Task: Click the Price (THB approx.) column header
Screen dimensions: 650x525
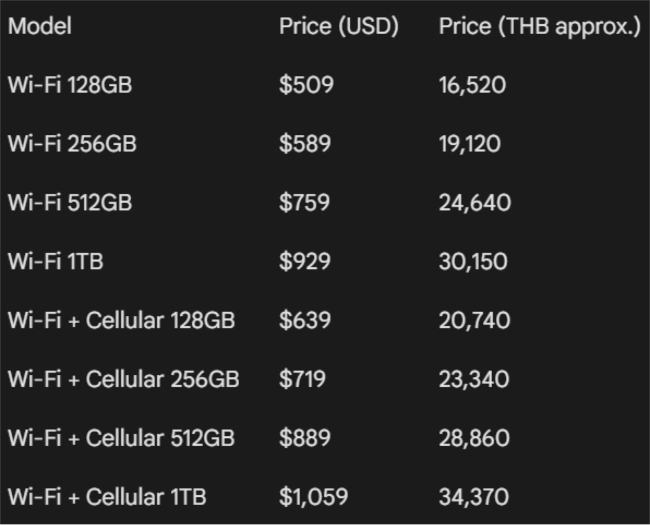Action: 539,26
